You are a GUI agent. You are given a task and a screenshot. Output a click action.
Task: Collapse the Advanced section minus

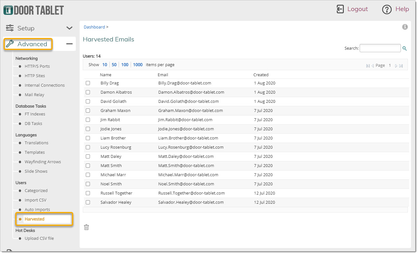(x=69, y=44)
